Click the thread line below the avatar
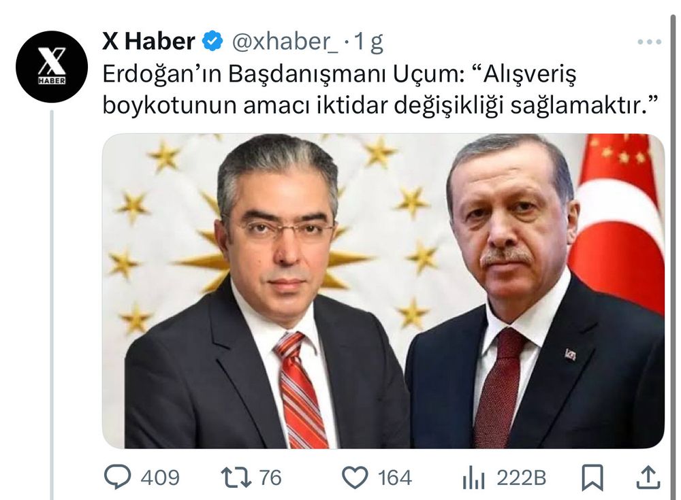Screen dimensions: 681x500 click(51, 305)
